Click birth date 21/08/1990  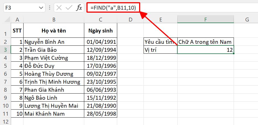(101, 106)
